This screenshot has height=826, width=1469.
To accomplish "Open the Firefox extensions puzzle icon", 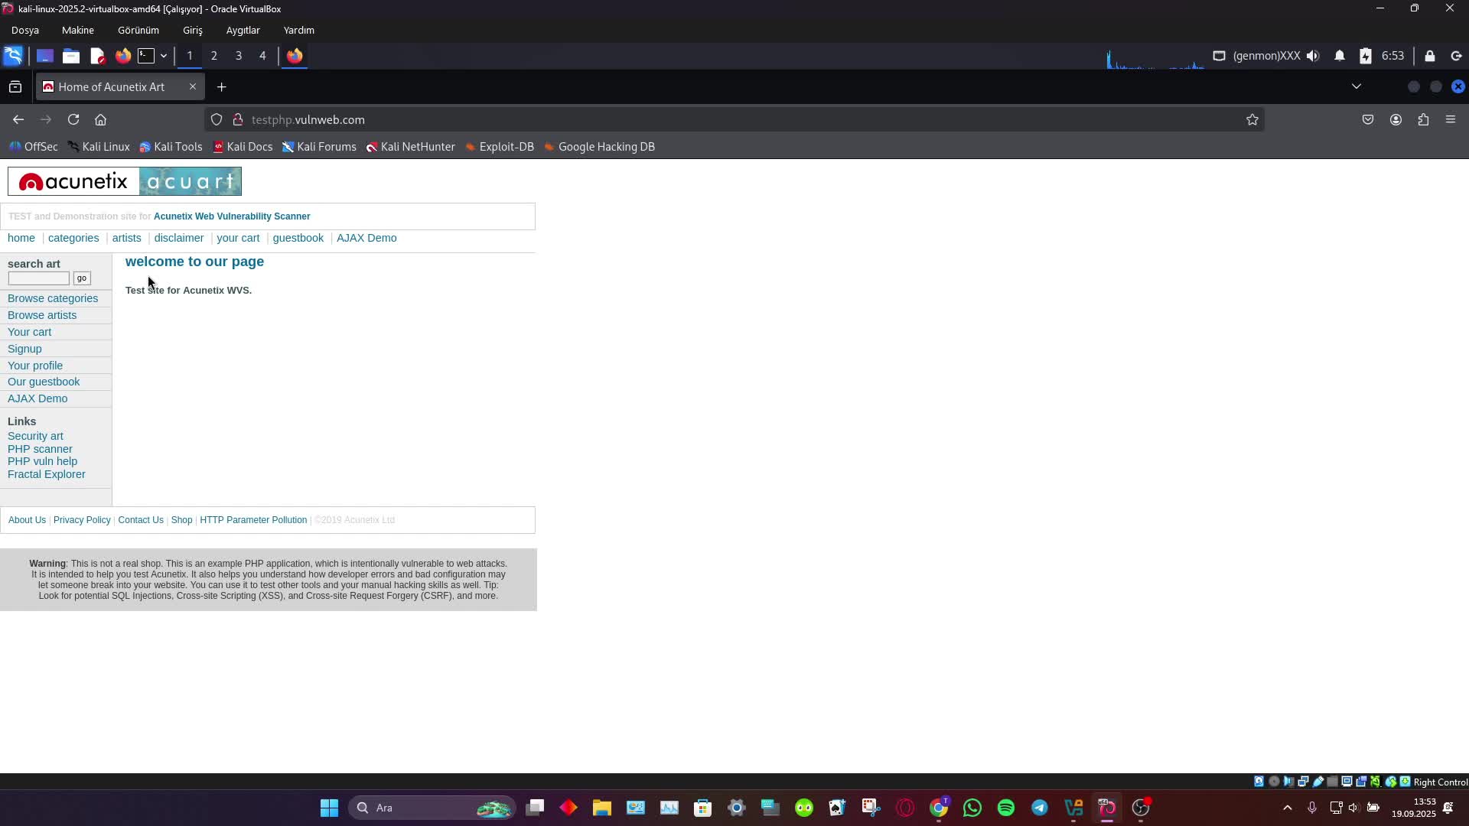I will click(x=1423, y=119).
